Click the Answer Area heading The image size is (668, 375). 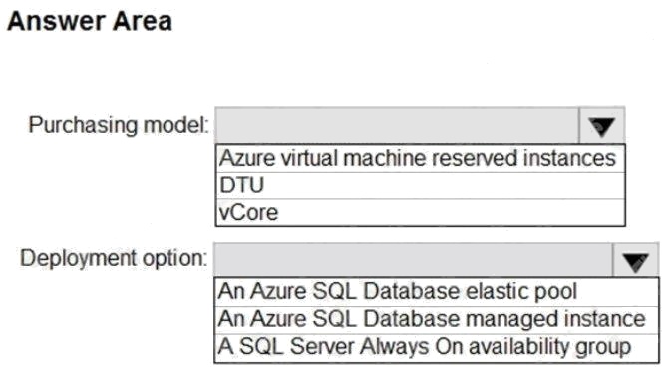(90, 21)
